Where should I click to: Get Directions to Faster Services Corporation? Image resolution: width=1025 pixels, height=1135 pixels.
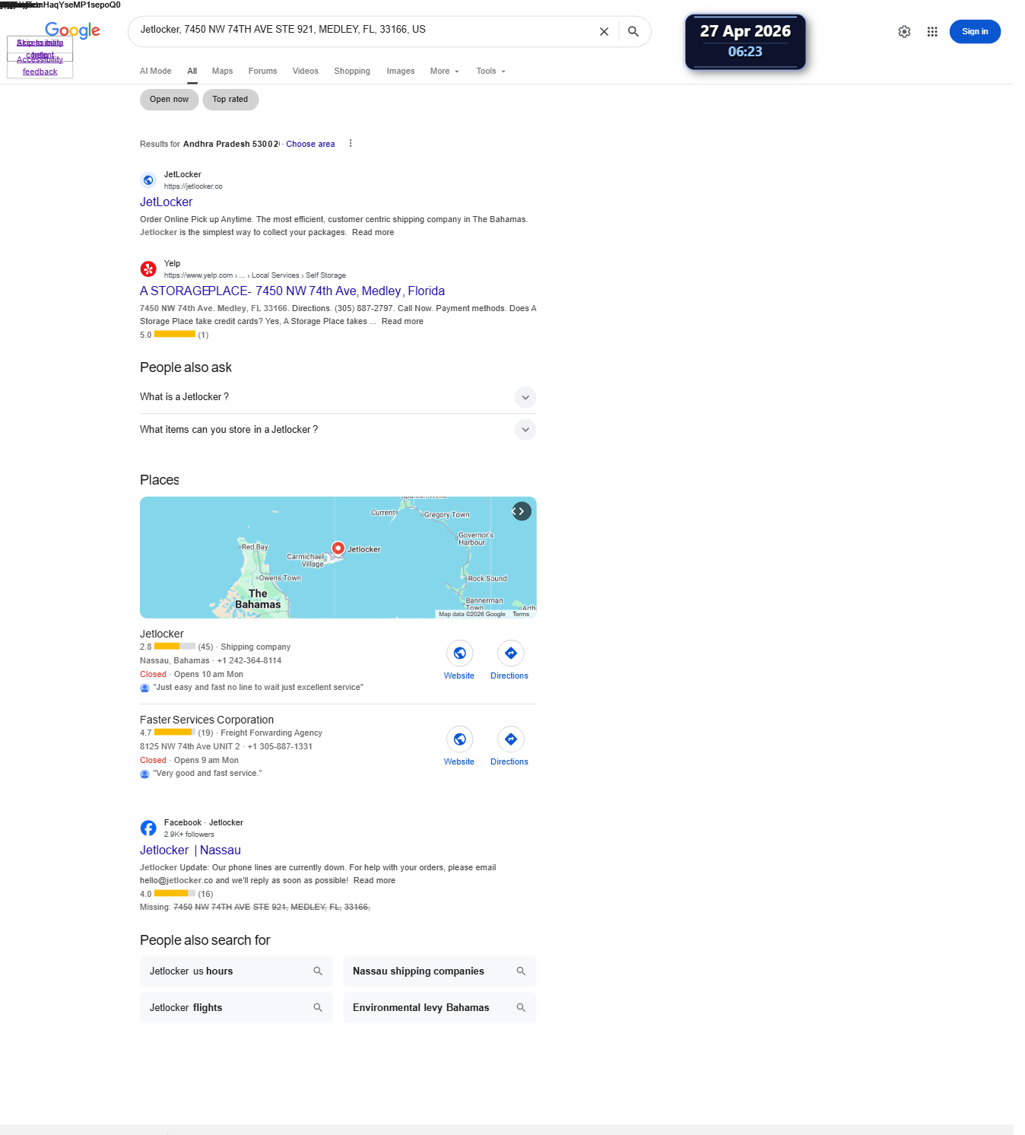click(x=511, y=739)
